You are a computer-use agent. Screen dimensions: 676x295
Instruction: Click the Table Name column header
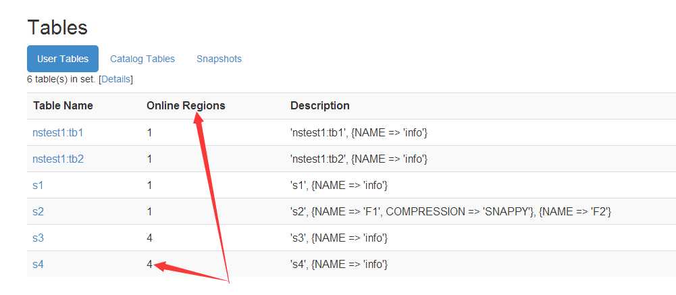click(63, 105)
